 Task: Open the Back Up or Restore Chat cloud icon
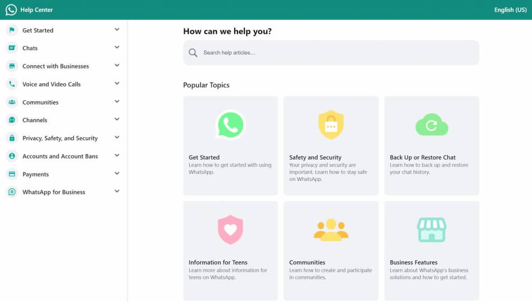coord(431,124)
